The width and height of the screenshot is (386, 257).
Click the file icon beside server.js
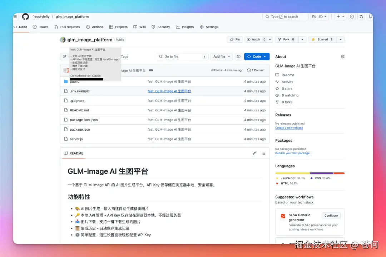tap(66, 139)
